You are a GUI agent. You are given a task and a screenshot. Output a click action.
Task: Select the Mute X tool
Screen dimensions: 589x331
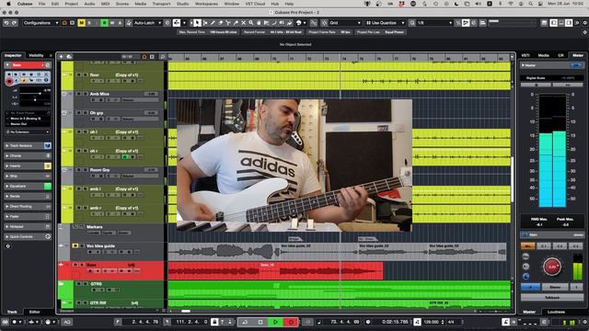243,23
